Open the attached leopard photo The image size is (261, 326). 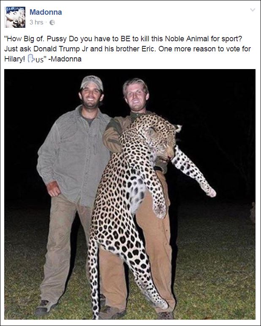pos(130,194)
